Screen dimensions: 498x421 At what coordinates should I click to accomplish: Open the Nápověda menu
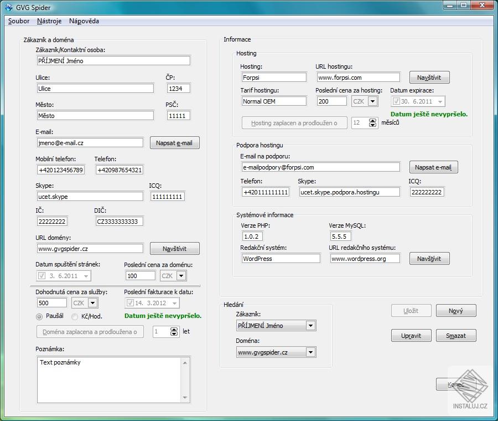click(84, 21)
